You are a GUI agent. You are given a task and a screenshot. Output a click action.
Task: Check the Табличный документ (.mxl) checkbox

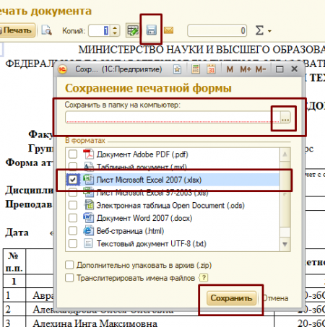[73, 166]
